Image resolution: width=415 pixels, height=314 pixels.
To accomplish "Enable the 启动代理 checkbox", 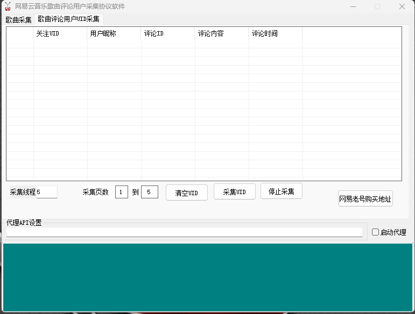I will (376, 232).
